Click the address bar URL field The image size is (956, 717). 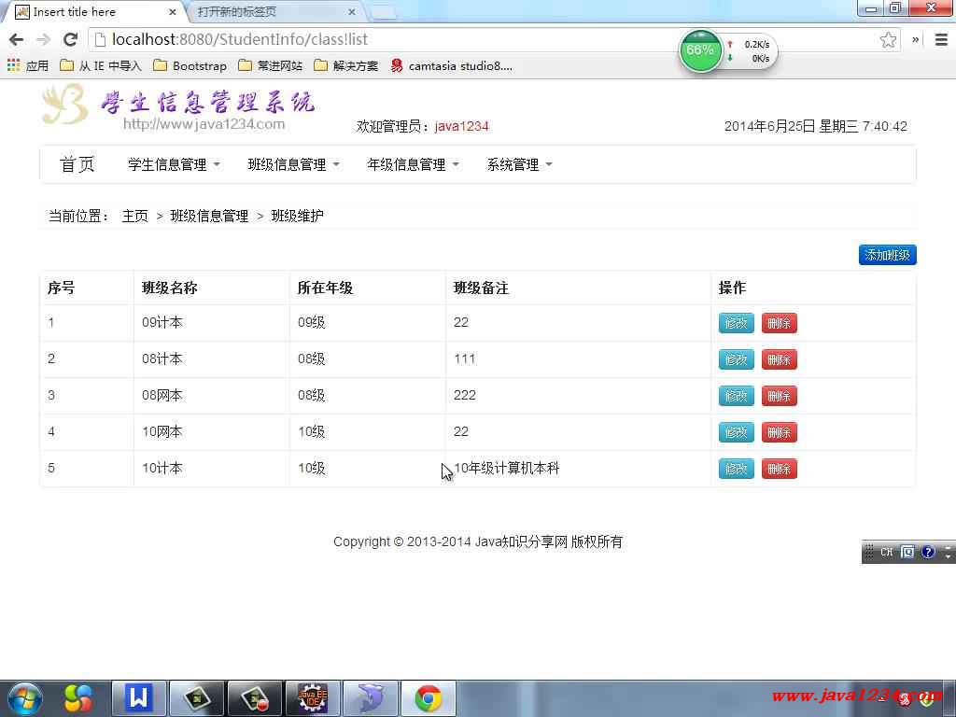point(467,39)
